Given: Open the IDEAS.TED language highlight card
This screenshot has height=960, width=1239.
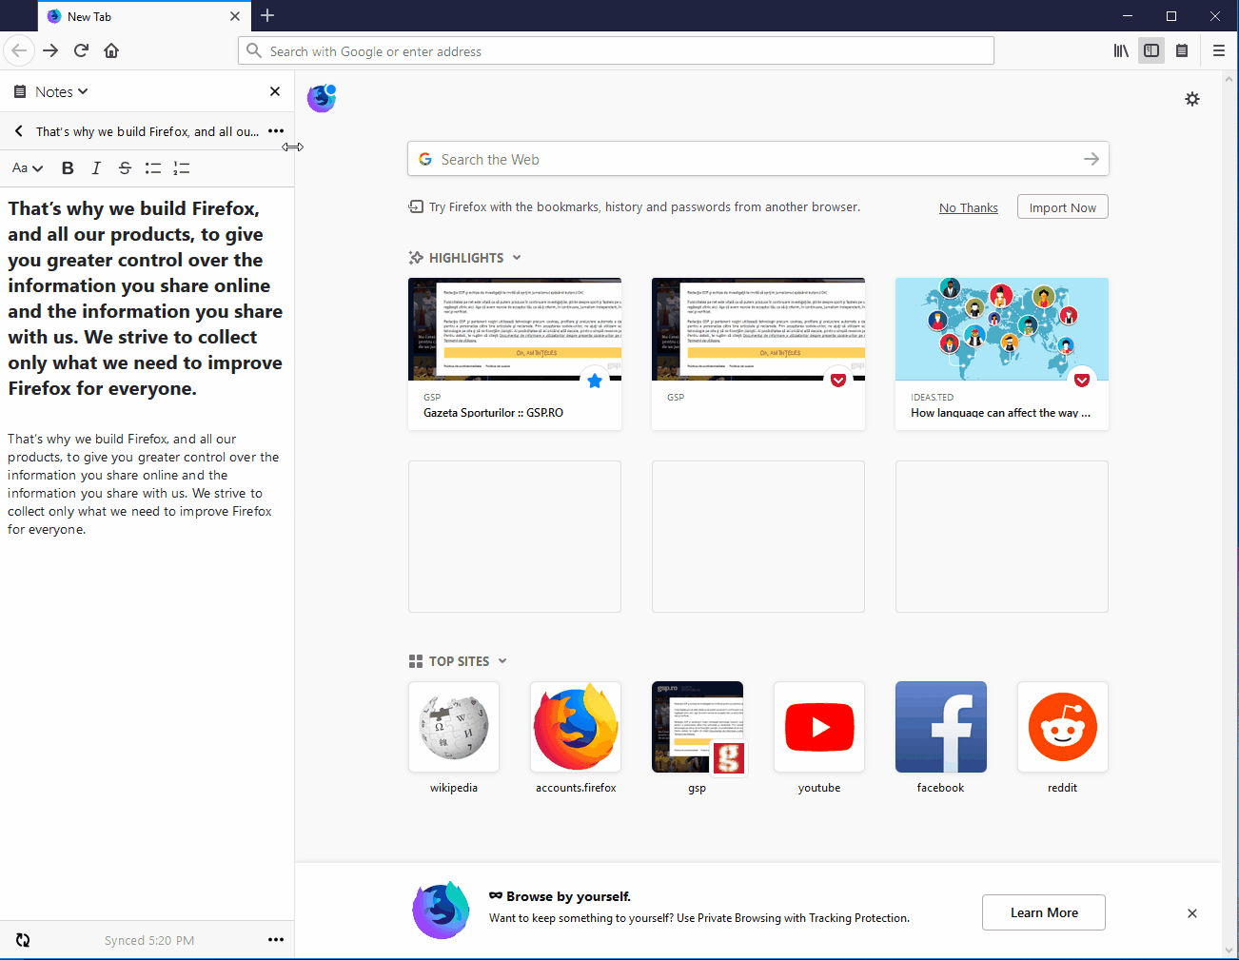Looking at the screenshot, I should pos(1002,354).
